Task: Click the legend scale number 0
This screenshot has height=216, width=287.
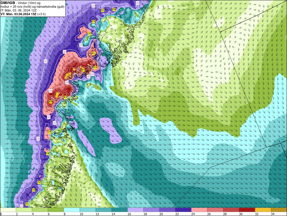Action: [1, 214]
